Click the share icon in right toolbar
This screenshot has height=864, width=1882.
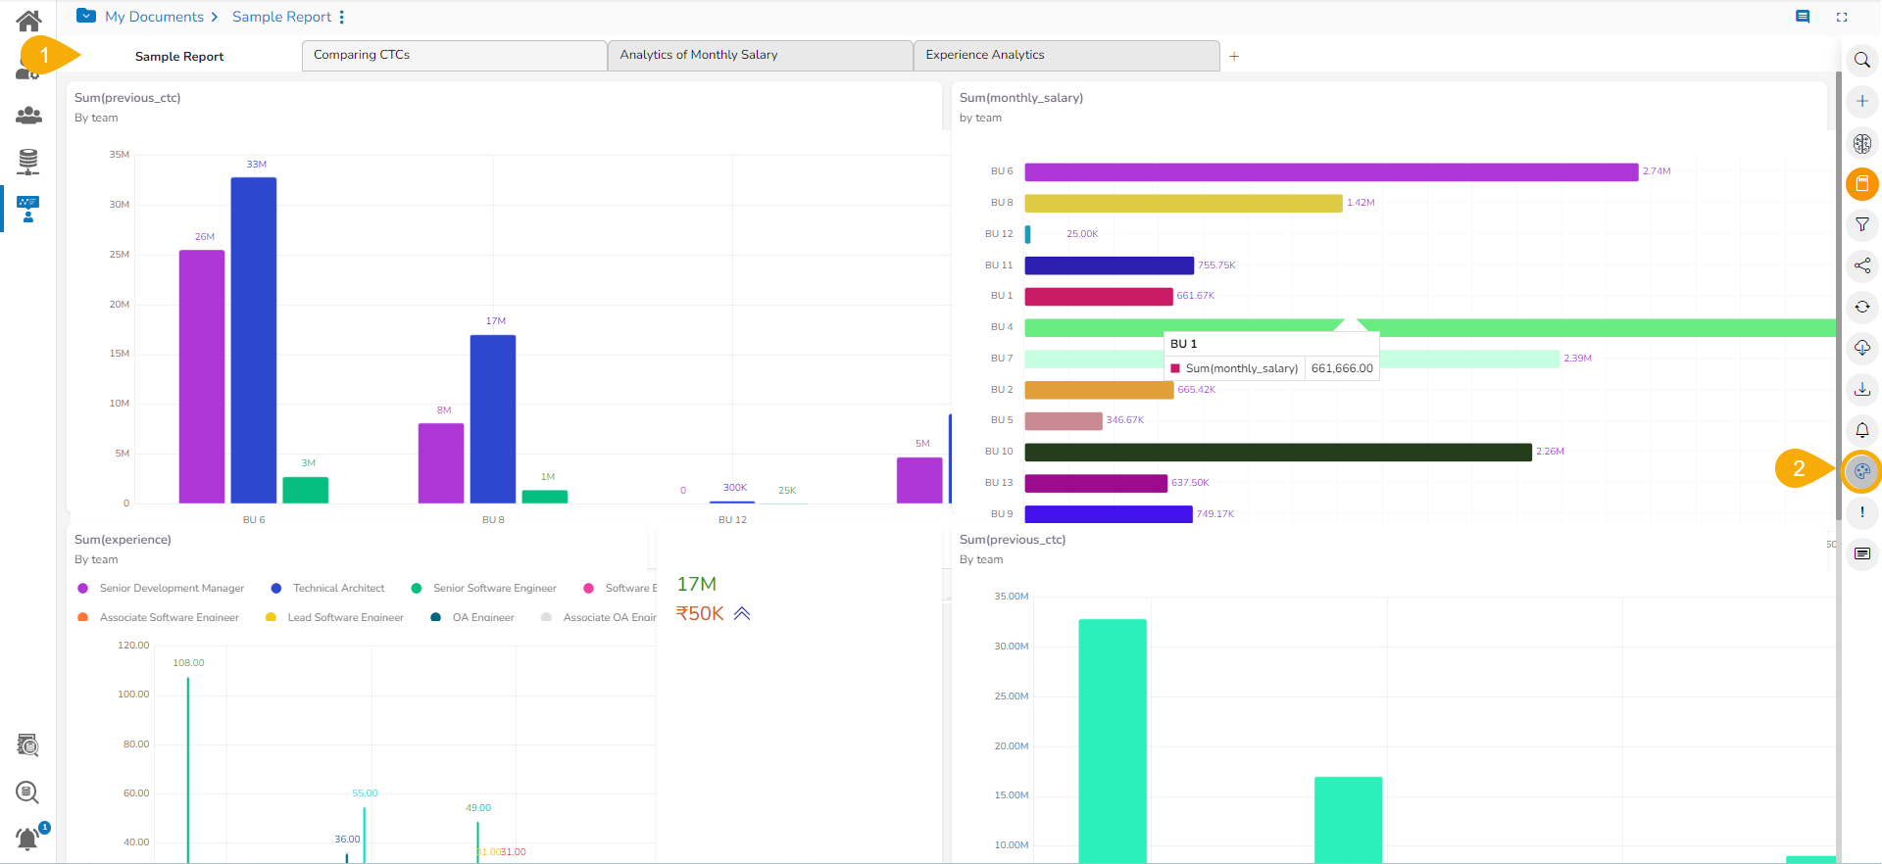pos(1861,265)
